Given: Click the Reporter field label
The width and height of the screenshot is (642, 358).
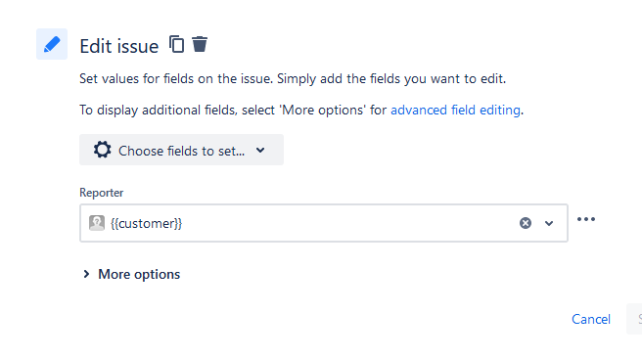Looking at the screenshot, I should [x=102, y=193].
